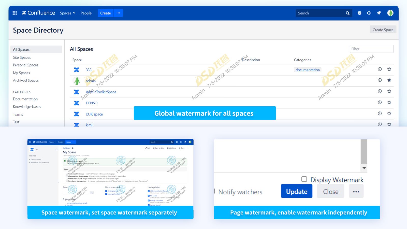Click the Confluence logo
The height and width of the screenshot is (229, 407).
click(38, 13)
